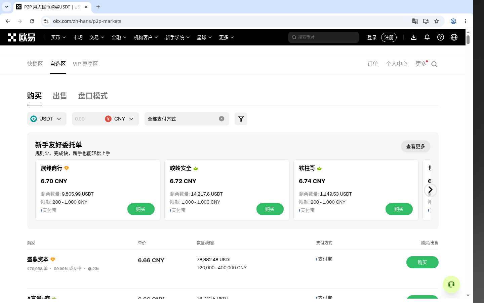484x303 pixels.
Task: Open the customer support headset chat
Action: 451,284
